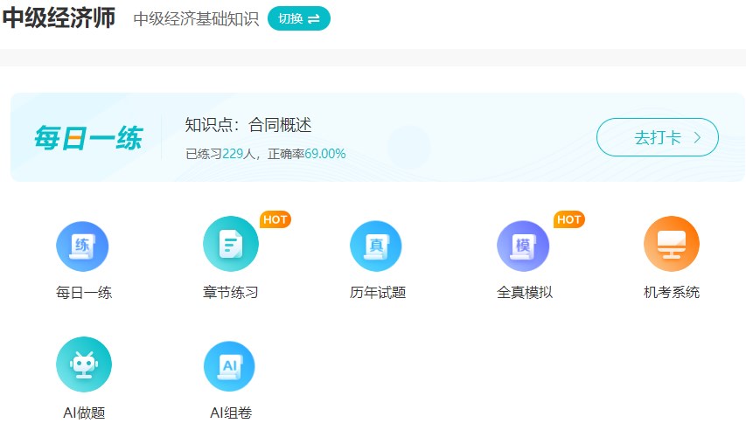Click the 每日一练 banner logo

click(x=88, y=138)
